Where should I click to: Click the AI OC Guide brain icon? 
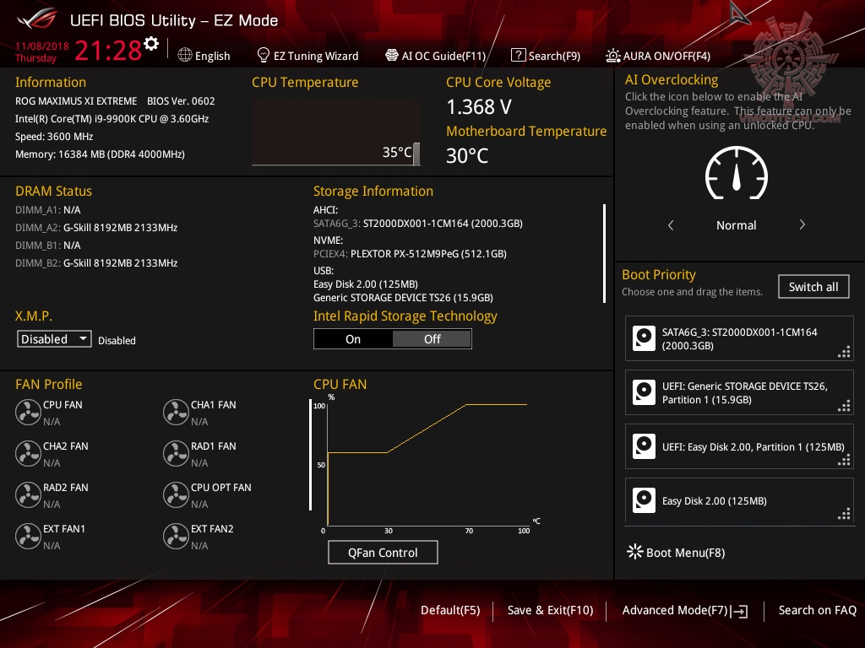[392, 55]
